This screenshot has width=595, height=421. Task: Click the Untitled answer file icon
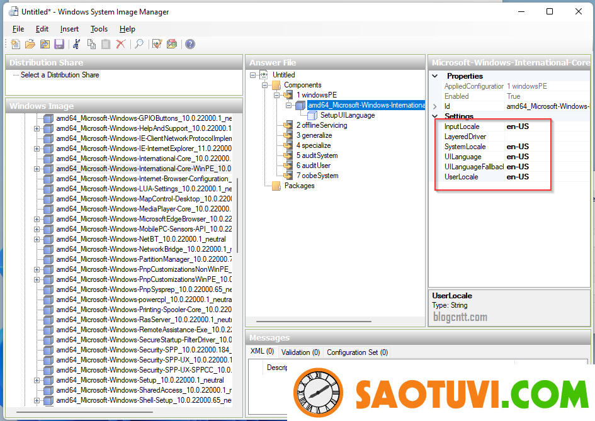point(264,75)
